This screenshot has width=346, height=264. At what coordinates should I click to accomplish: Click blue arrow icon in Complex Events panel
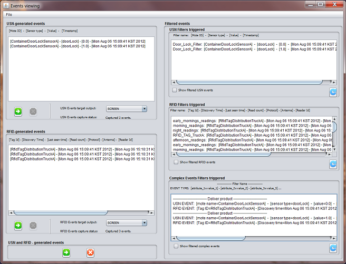[333, 248]
